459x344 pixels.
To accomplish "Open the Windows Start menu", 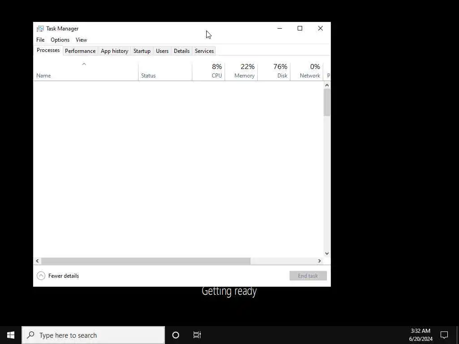I will coord(11,335).
